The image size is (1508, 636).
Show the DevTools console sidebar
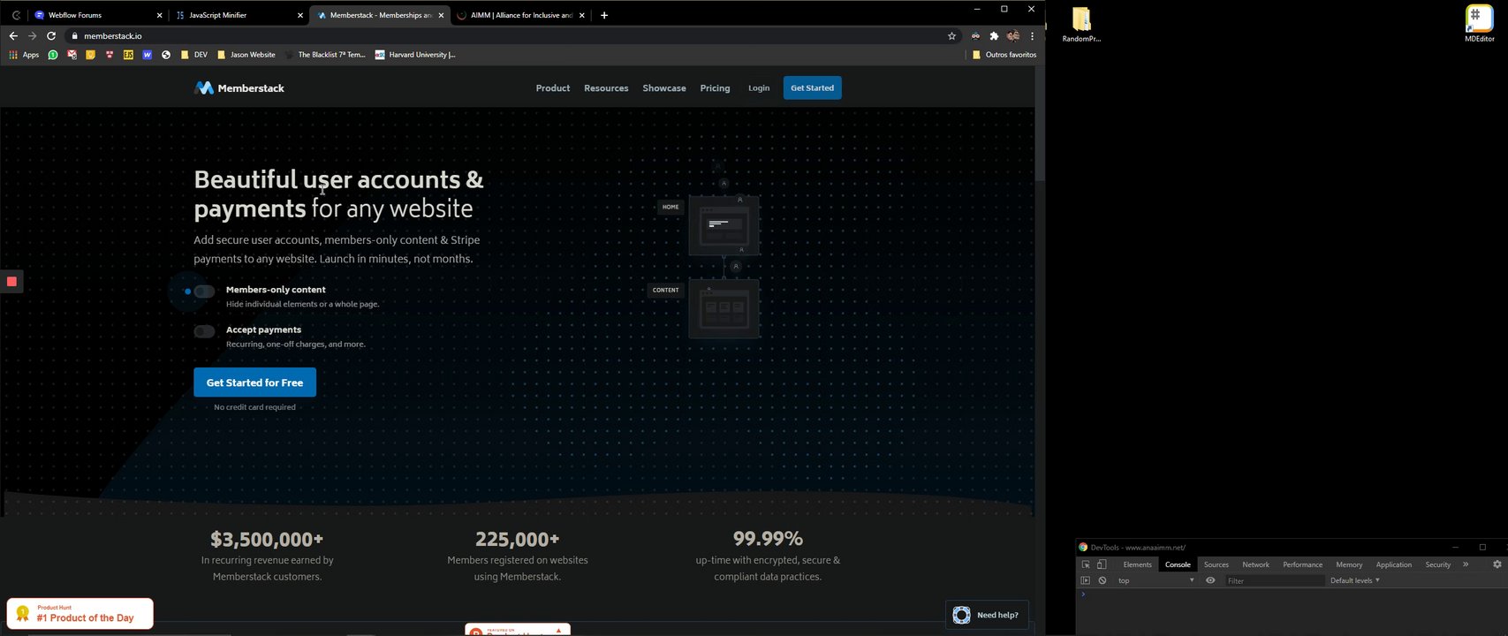[1086, 580]
